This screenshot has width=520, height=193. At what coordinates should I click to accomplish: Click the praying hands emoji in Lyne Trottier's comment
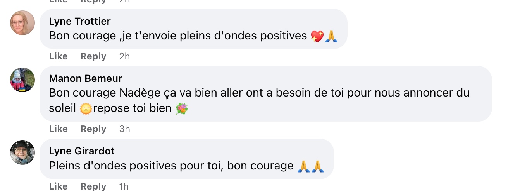[x=331, y=36]
